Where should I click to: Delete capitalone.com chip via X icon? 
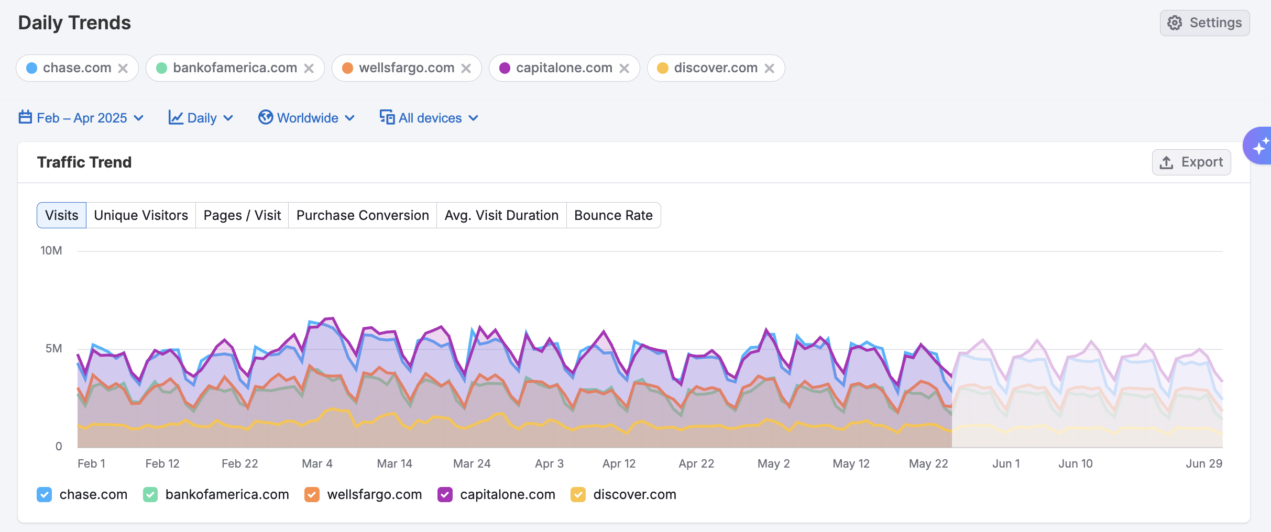point(624,69)
